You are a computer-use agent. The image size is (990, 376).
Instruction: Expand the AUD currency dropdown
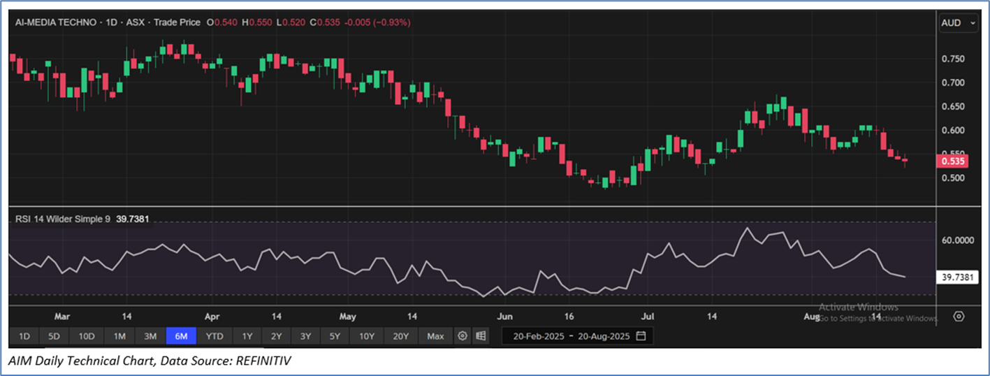tap(959, 23)
